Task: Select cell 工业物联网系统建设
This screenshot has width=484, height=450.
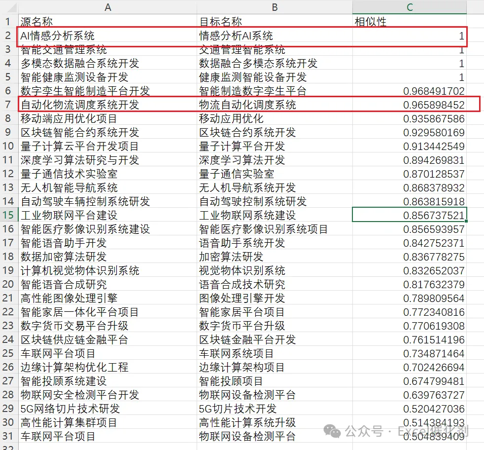Action: coord(275,215)
